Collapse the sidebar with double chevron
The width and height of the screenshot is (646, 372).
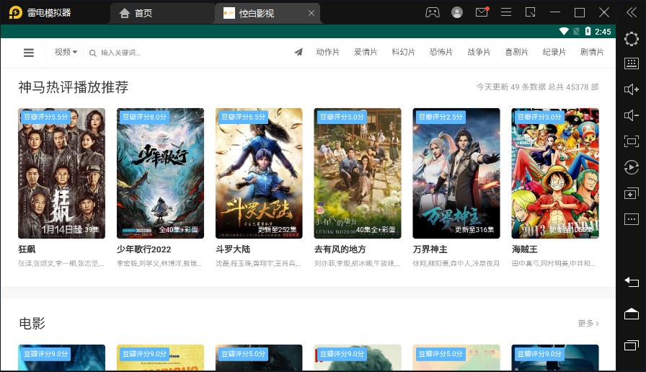point(631,12)
